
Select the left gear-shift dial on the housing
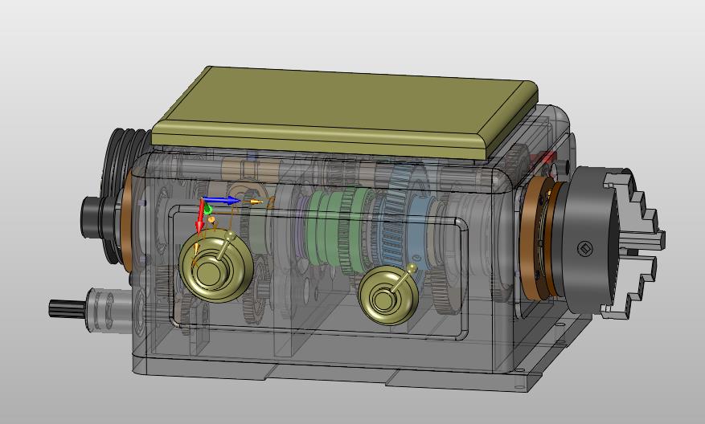tap(215, 266)
